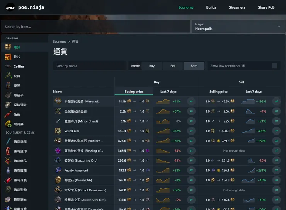The image size is (286, 210).
Task: Click the +372% Veiled Orb buy change
Action: click(x=175, y=131)
